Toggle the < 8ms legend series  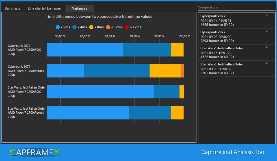click(96, 27)
